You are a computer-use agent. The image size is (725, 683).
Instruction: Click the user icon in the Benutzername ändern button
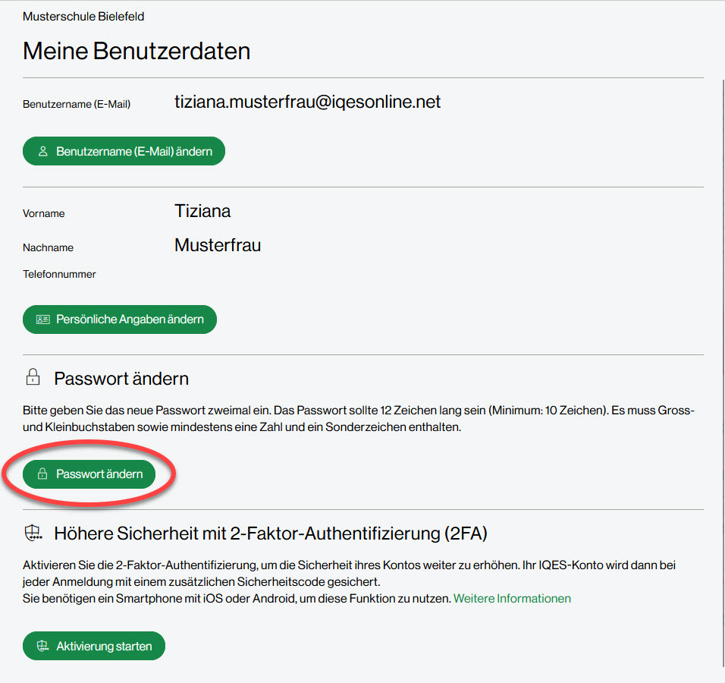coord(42,151)
